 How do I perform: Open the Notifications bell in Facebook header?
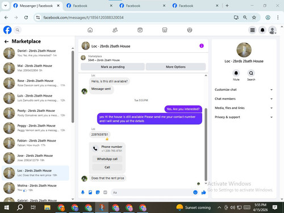(262, 30)
